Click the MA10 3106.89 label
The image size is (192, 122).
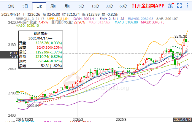(126, 22)
